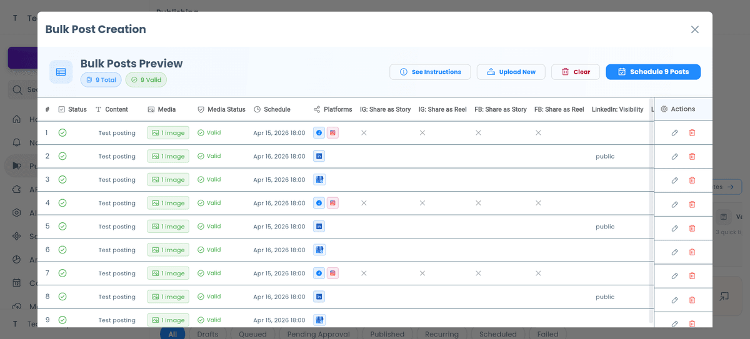Delete row 7 with trash icon
This screenshot has height=339, width=750.
pos(692,276)
